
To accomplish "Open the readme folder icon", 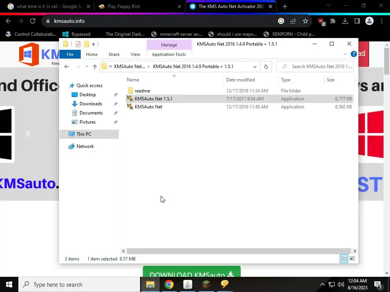I will point(130,91).
